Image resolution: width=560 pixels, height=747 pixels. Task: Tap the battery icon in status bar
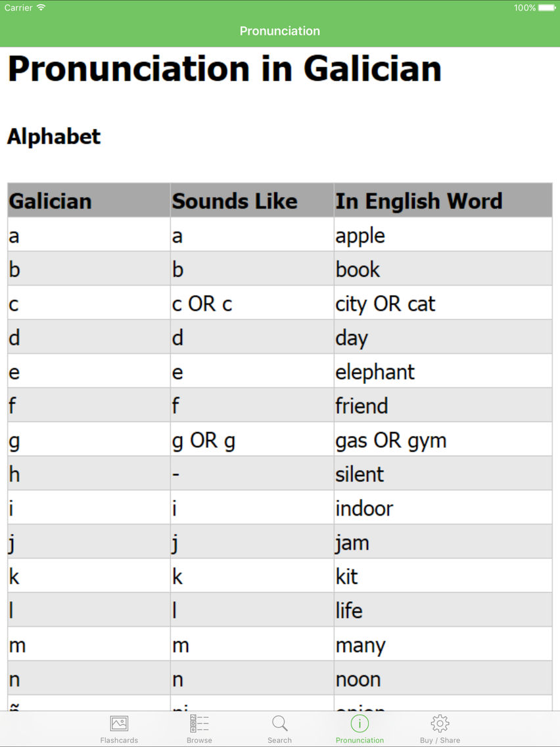[546, 8]
